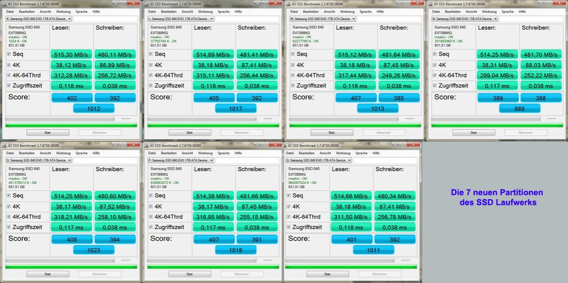Click the green progress bar in the K: drive window
The height and width of the screenshot is (283, 568).
pos(71,125)
